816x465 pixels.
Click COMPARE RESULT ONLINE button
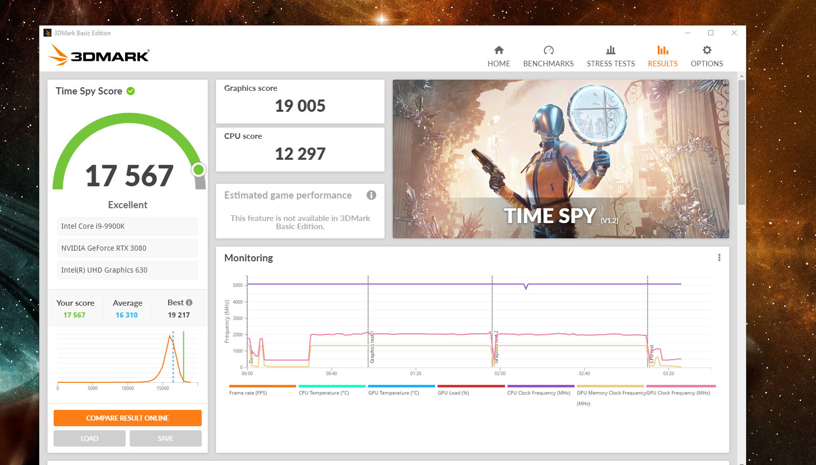(128, 418)
